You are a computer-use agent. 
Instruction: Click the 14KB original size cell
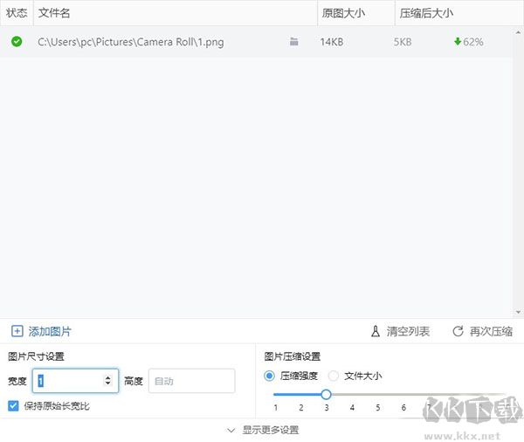[x=332, y=42]
